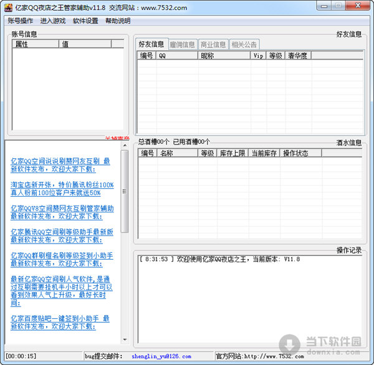Switch to the 雇佣信息 tab

(x=183, y=44)
